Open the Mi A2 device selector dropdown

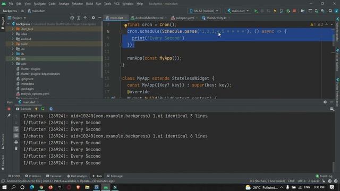[204, 11]
